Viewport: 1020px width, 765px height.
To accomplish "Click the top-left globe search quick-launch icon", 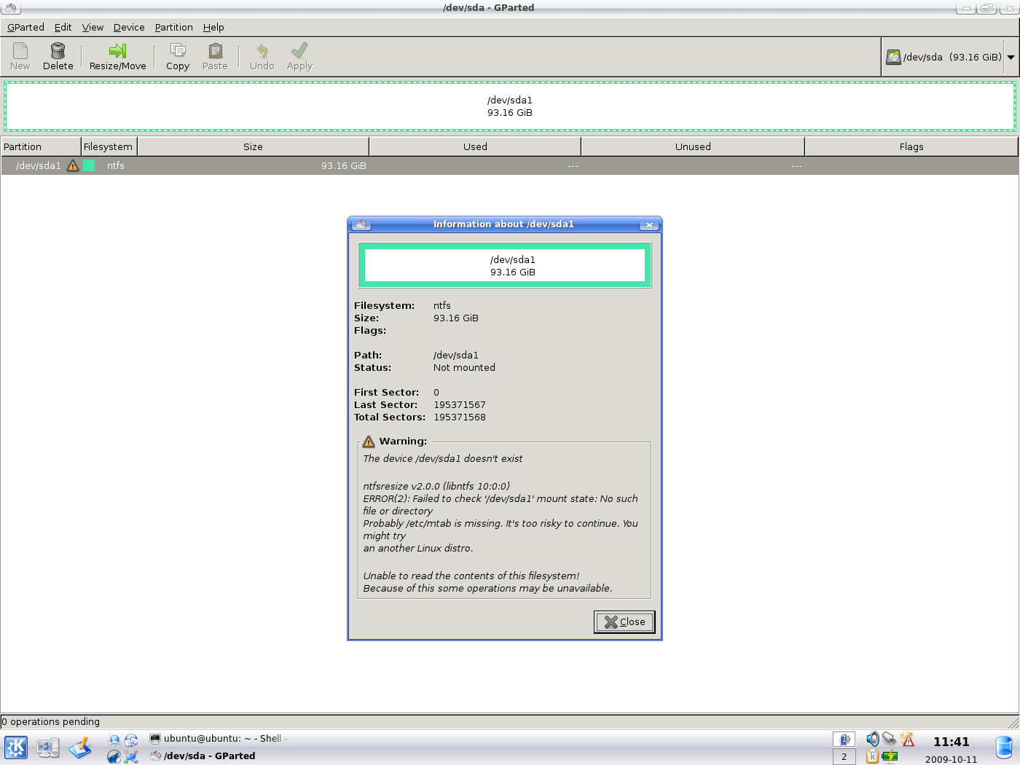I will [x=114, y=740].
